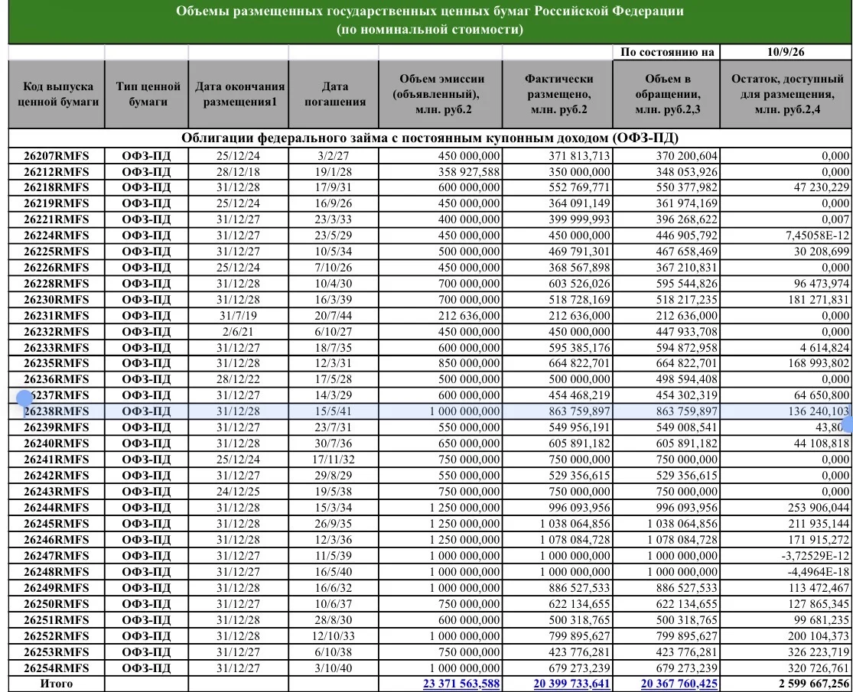The image size is (853, 692).
Task: Select cell 26230RMFS
Action: [57, 300]
